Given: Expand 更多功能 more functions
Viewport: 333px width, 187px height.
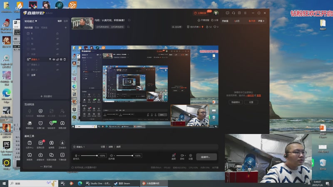Looking at the screenshot, I should point(46,167).
